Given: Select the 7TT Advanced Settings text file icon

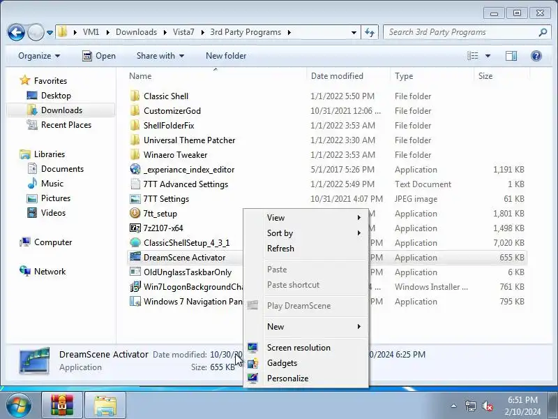Looking at the screenshot, I should click(x=135, y=184).
